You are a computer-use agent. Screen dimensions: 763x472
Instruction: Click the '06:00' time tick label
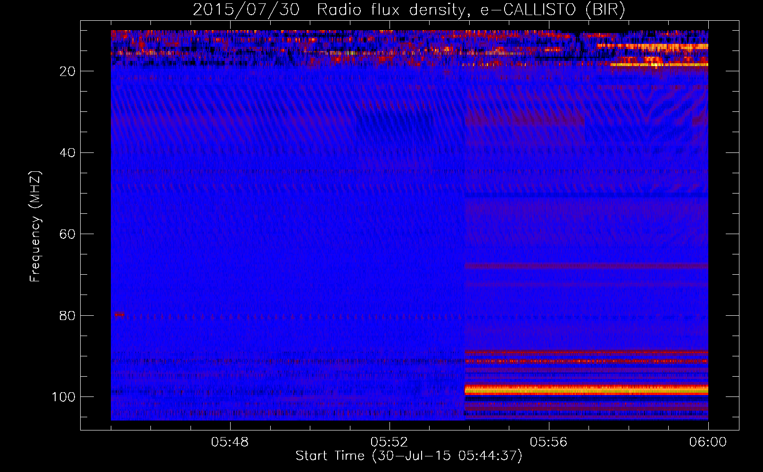click(x=708, y=442)
